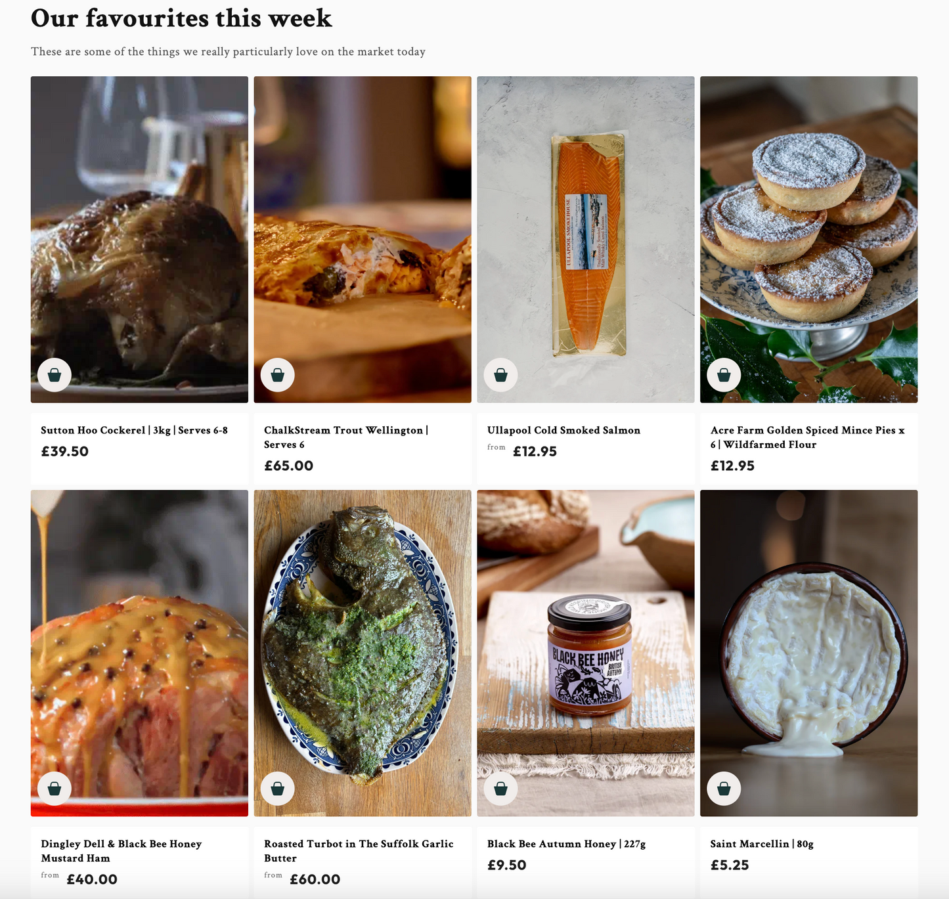Open Saint Marcellin 80g title link
Viewport: 949px width, 899px height.
[762, 844]
